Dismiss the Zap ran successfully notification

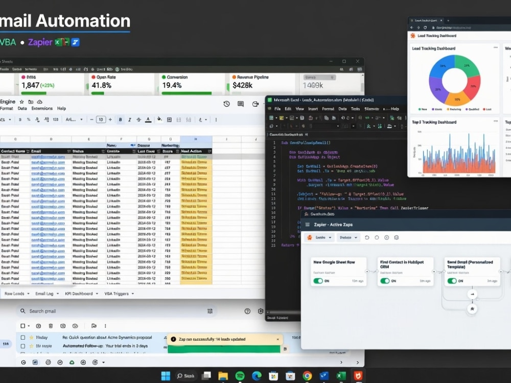277,340
